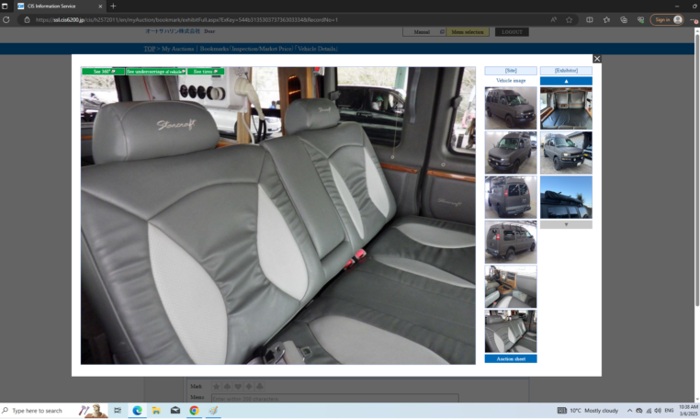Open volume control in system tray
The height and width of the screenshot is (419, 700).
pyautogui.click(x=657, y=411)
